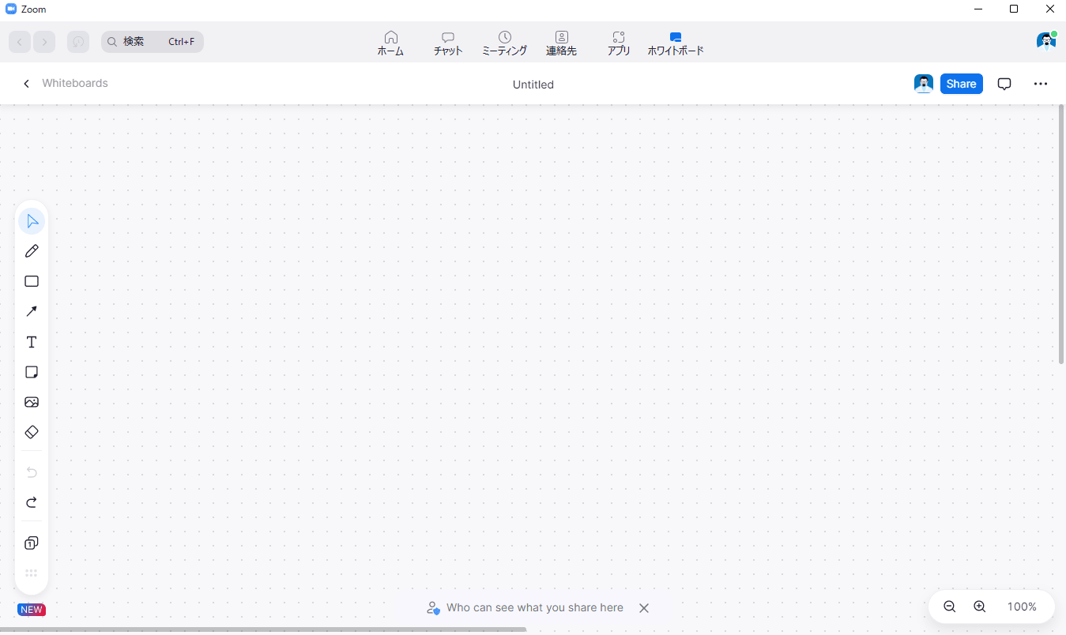Dismiss the sharing info notice
The height and width of the screenshot is (635, 1066).
pyautogui.click(x=644, y=608)
